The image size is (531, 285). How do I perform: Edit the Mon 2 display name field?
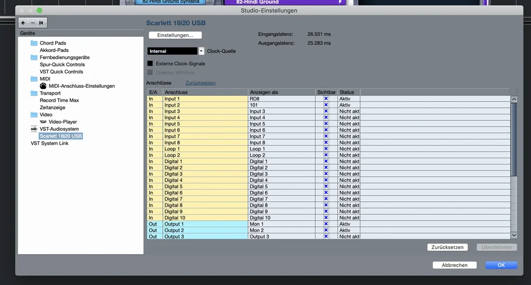(x=281, y=230)
